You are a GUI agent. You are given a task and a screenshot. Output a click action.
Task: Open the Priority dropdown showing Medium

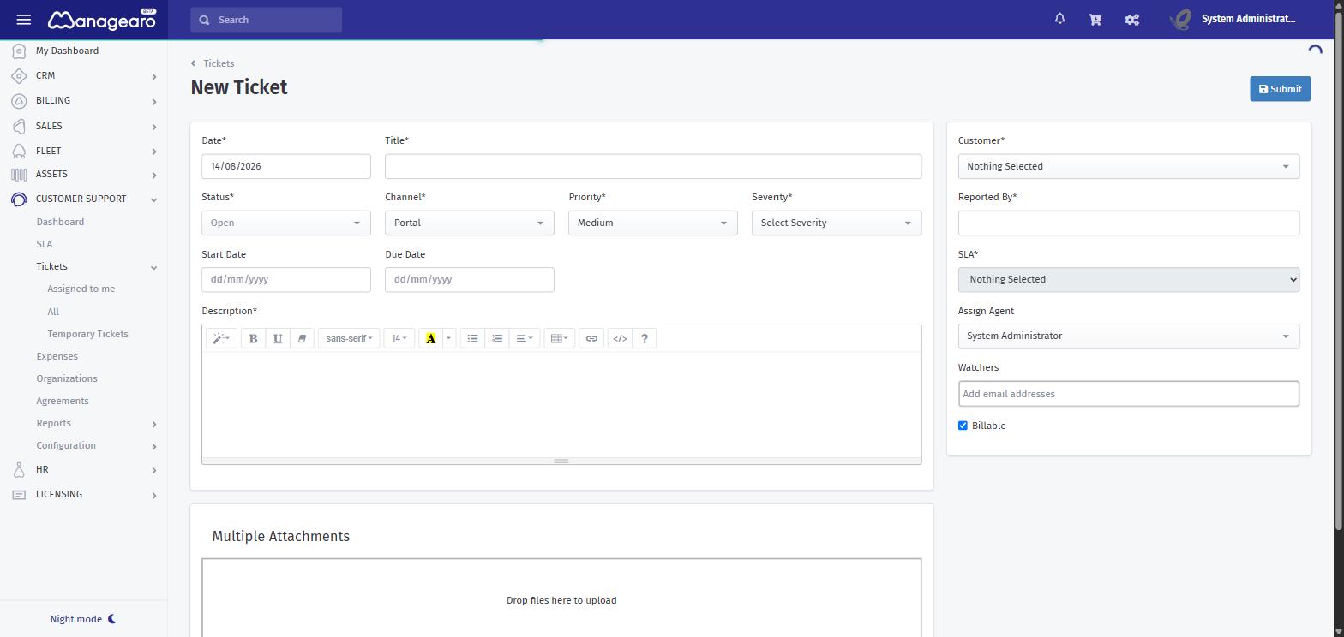tap(653, 223)
